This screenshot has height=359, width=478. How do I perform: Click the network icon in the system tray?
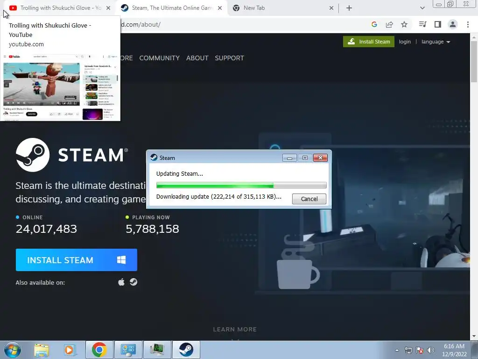[x=408, y=350]
